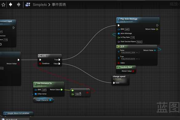Go forward with the right arrow

(x=18, y=5)
